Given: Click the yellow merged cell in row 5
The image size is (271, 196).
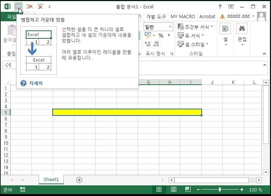Looking at the screenshot, I should 127,112.
